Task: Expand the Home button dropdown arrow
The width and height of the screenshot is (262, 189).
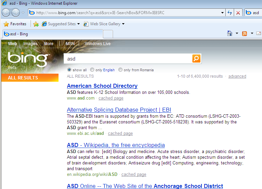Action: [x=237, y=33]
